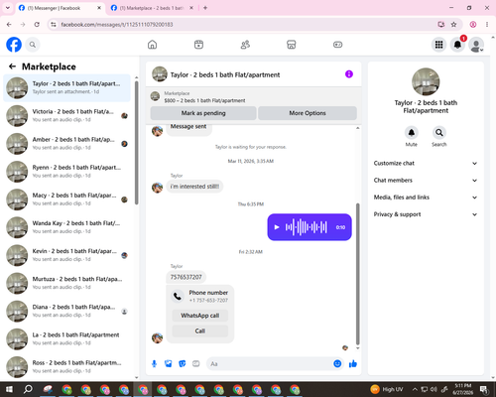Viewport: 496px width, 397px height.
Task: Open Diana conversation in chat list
Action: [66, 311]
